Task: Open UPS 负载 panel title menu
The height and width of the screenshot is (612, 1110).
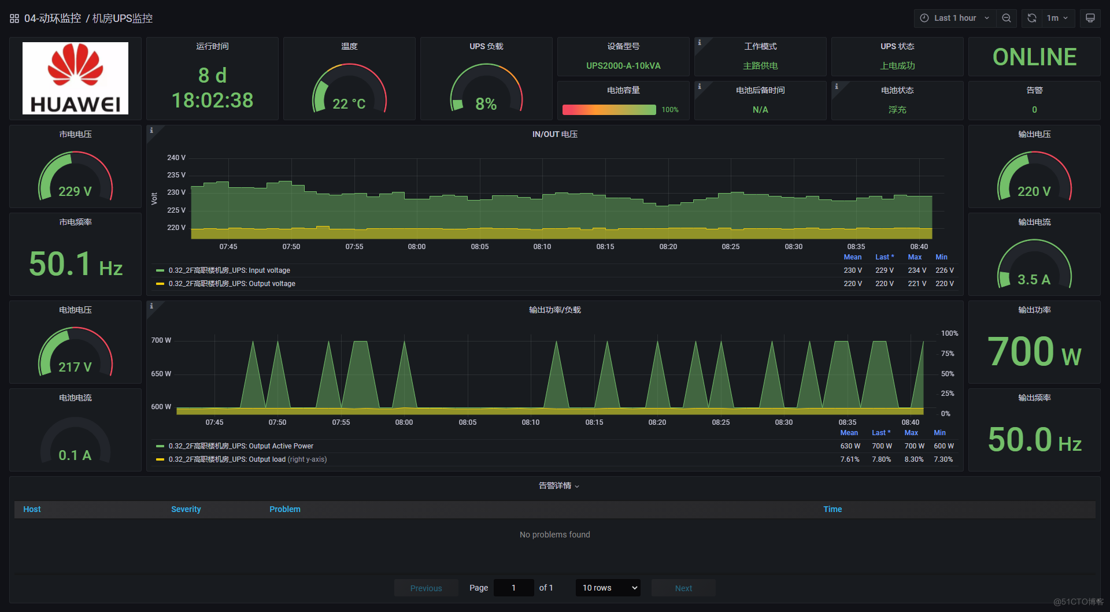Action: coord(486,46)
